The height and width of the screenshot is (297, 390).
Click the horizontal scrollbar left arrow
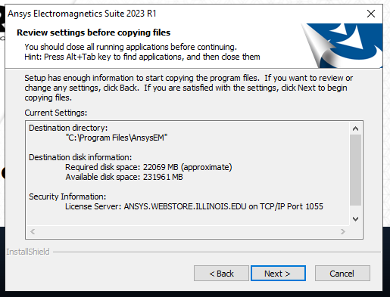coord(33,231)
